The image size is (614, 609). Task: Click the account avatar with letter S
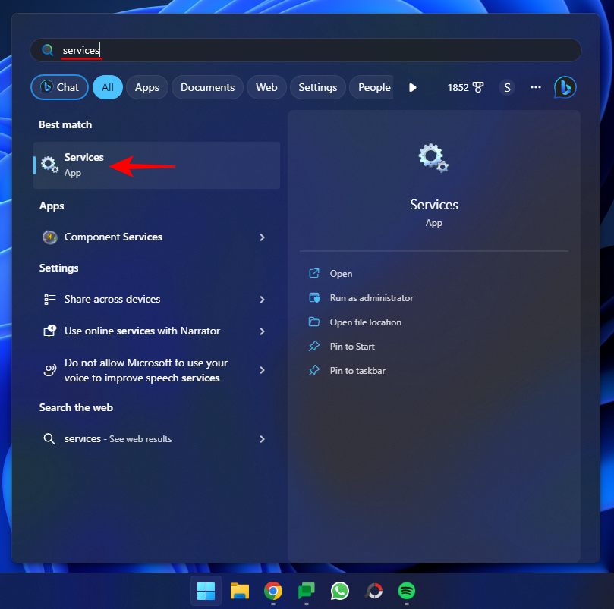pyautogui.click(x=506, y=87)
